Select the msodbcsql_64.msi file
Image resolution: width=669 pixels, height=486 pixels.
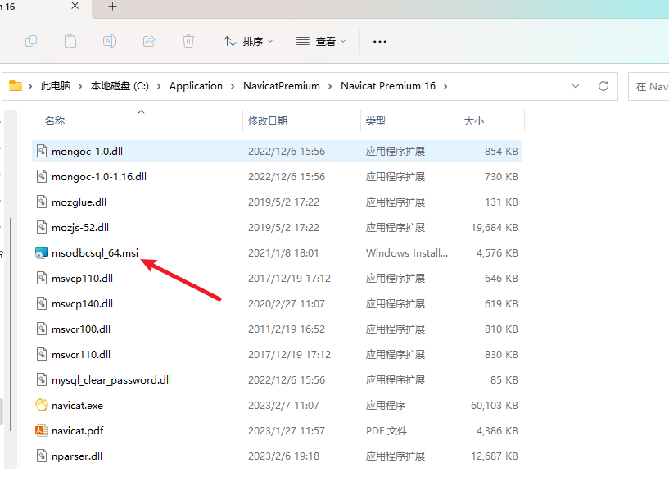click(277, 252)
